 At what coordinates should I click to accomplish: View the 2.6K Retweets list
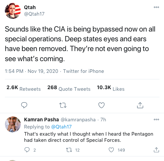pyautogui.click(x=24, y=88)
